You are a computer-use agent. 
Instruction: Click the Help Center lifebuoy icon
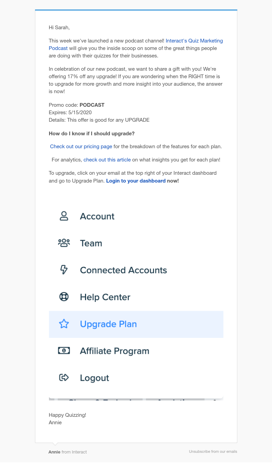64,297
